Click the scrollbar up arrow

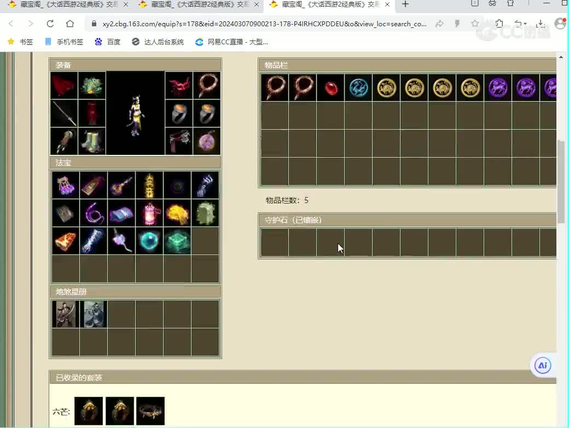click(561, 57)
